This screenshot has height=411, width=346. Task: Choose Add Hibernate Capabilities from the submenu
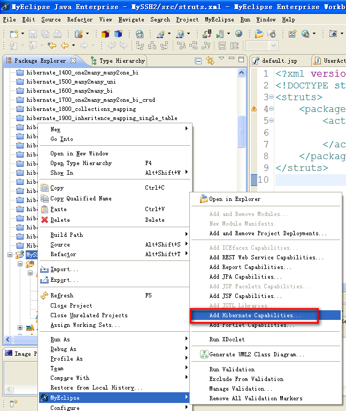[266, 315]
